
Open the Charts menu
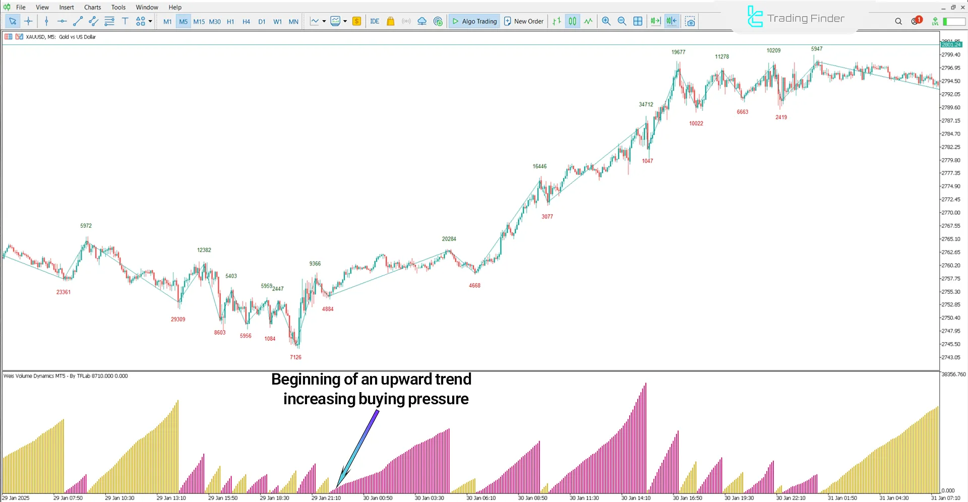pos(92,7)
